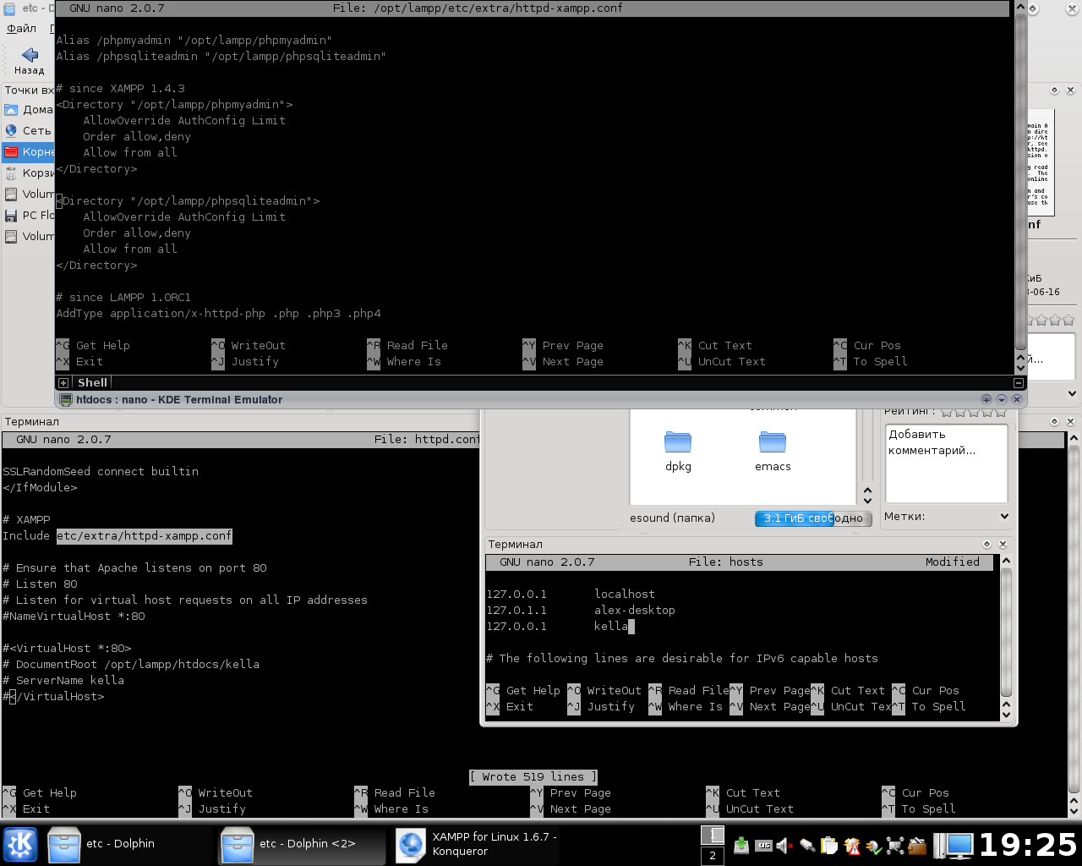
Task: Open the Файл menu in Dolphin
Action: [x=21, y=28]
